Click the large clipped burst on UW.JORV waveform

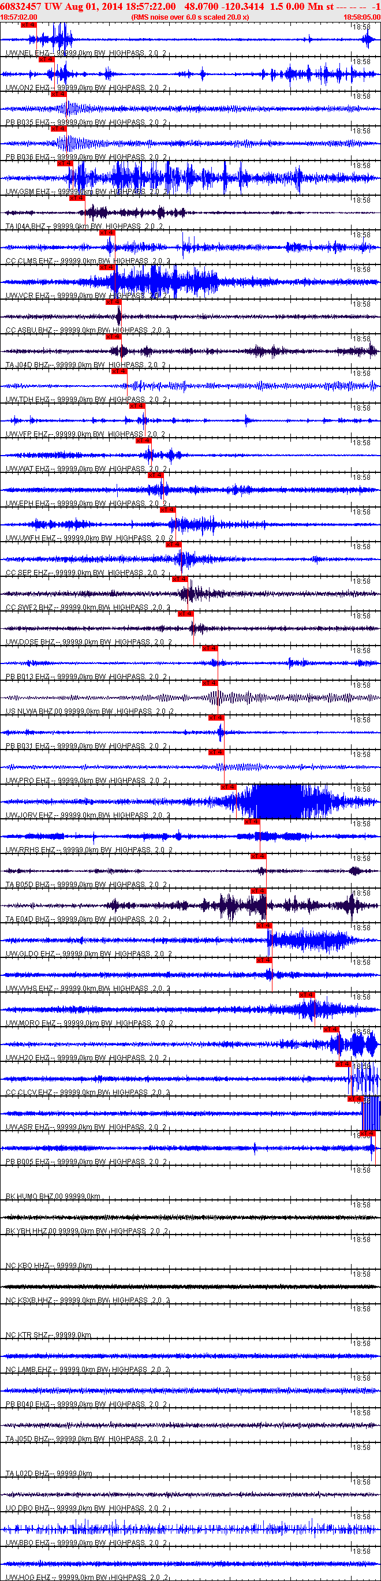pyautogui.click(x=277, y=801)
